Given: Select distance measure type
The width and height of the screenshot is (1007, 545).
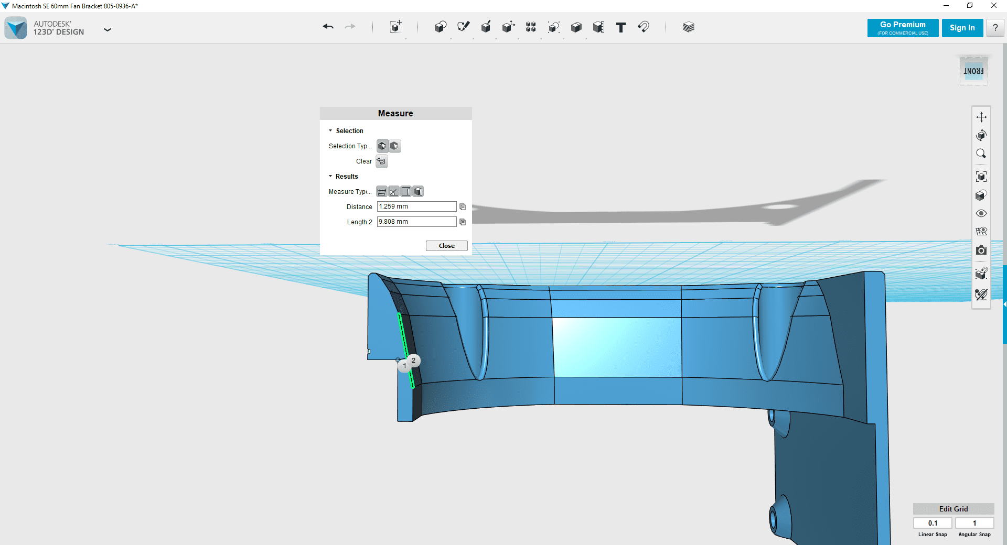Looking at the screenshot, I should 382,192.
